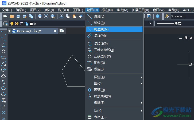Select the Rectangle tool in left toolbar
194x120 pixels.
(x=3, y=57)
